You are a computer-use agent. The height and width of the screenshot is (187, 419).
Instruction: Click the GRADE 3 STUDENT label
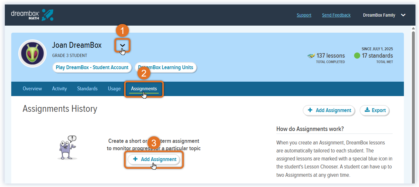click(x=70, y=56)
